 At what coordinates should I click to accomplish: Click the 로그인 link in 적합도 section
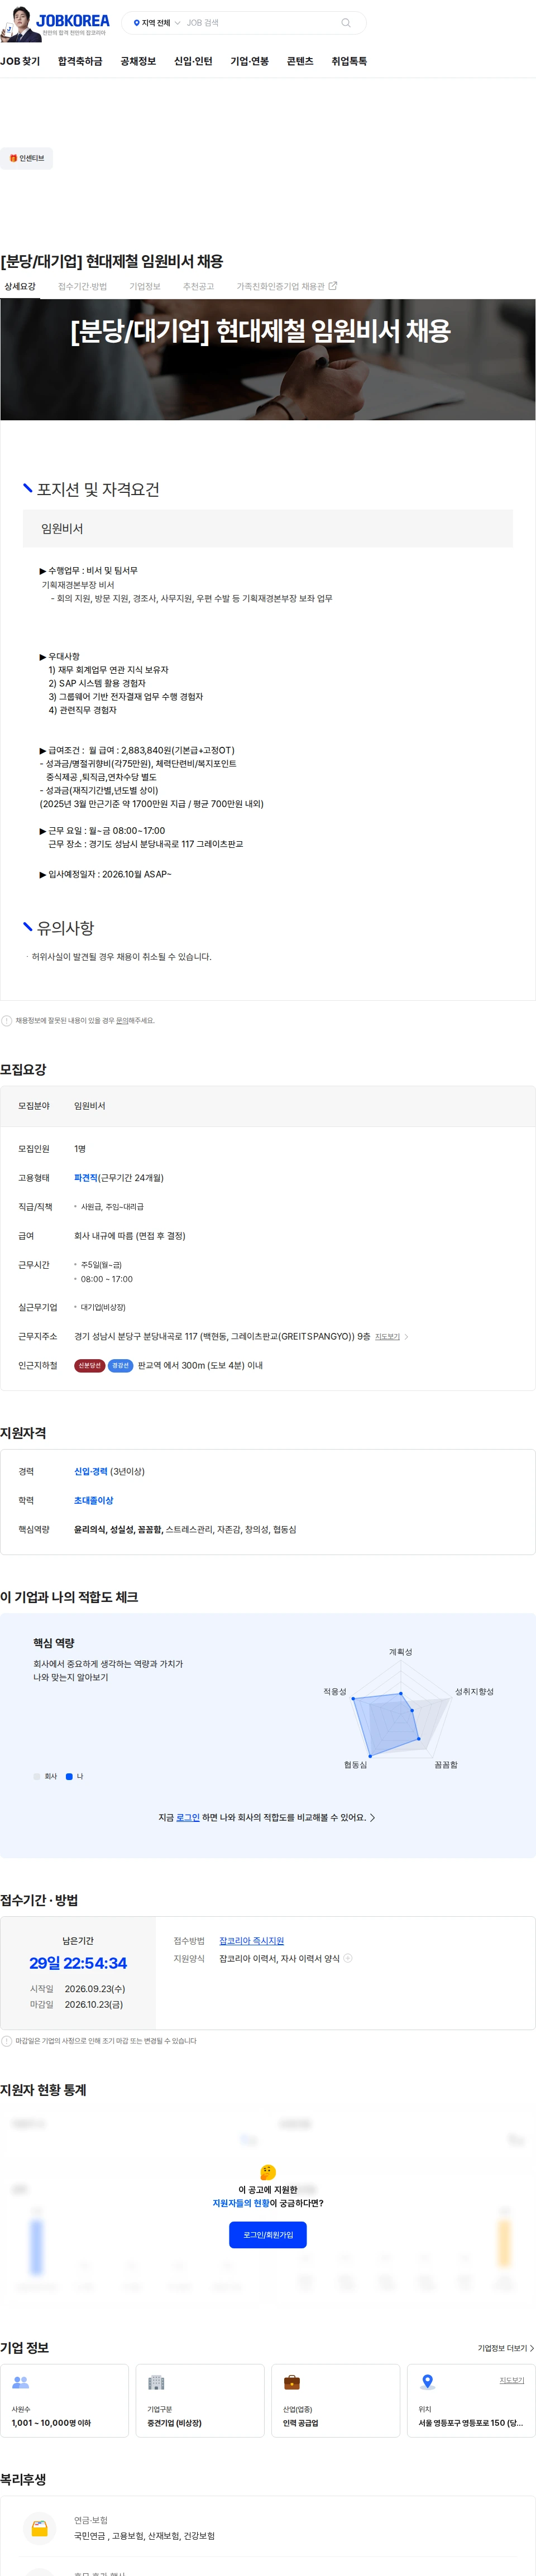pyautogui.click(x=188, y=1818)
